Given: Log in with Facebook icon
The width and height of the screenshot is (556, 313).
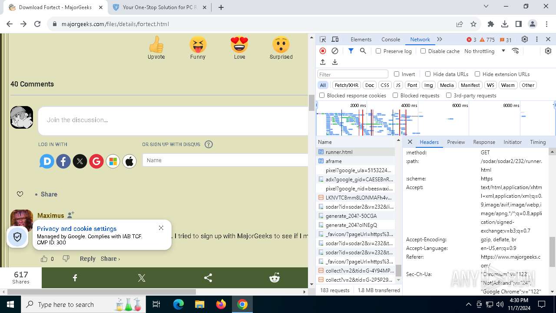Looking at the screenshot, I should 63,162.
